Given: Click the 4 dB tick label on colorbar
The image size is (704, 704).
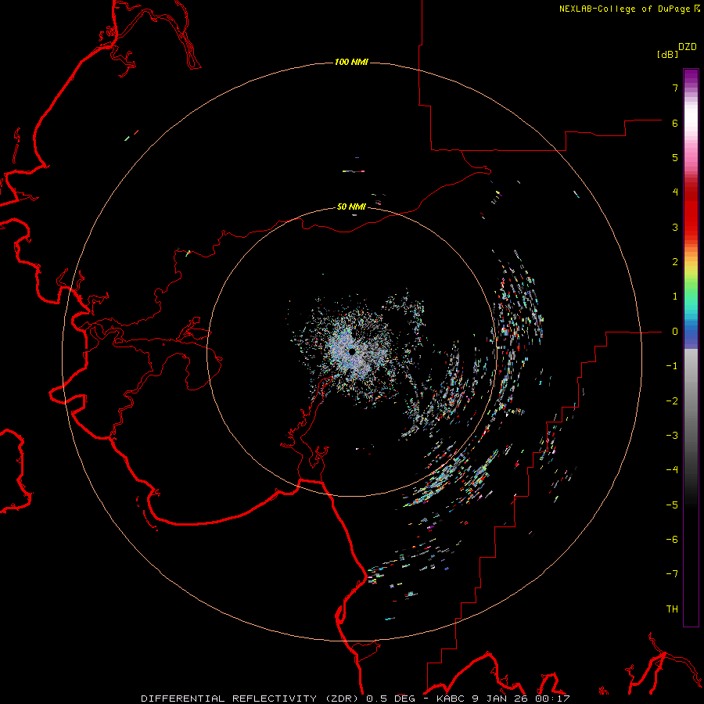Looking at the screenshot, I should [675, 192].
